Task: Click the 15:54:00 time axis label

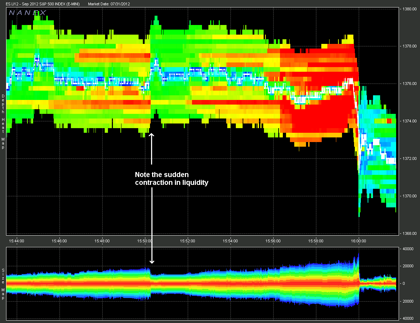Action: click(230, 241)
